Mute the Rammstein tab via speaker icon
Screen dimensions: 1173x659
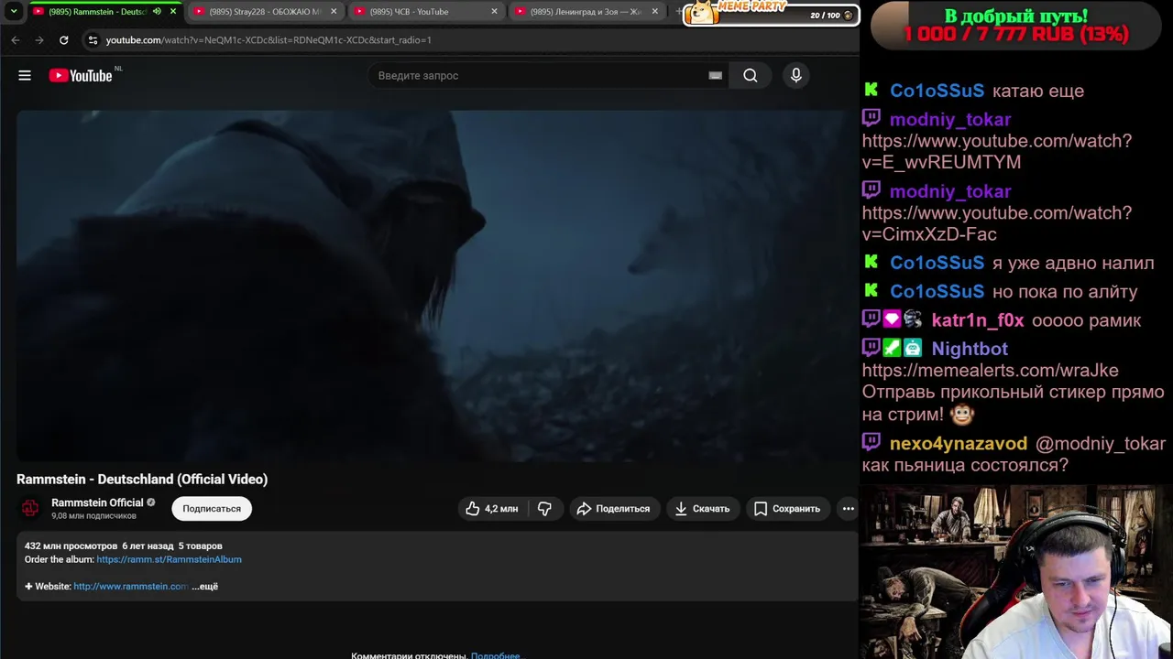pos(157,12)
